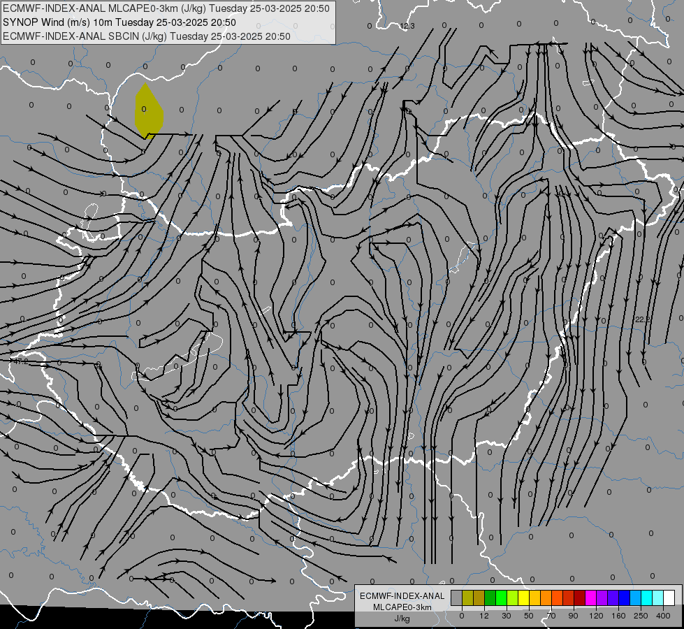This screenshot has width=684, height=629.
Task: Click legend scale value 70
Action: (x=551, y=616)
